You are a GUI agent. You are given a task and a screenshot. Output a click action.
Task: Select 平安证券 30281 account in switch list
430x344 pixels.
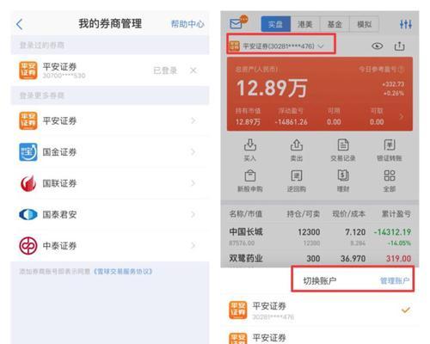point(320,310)
